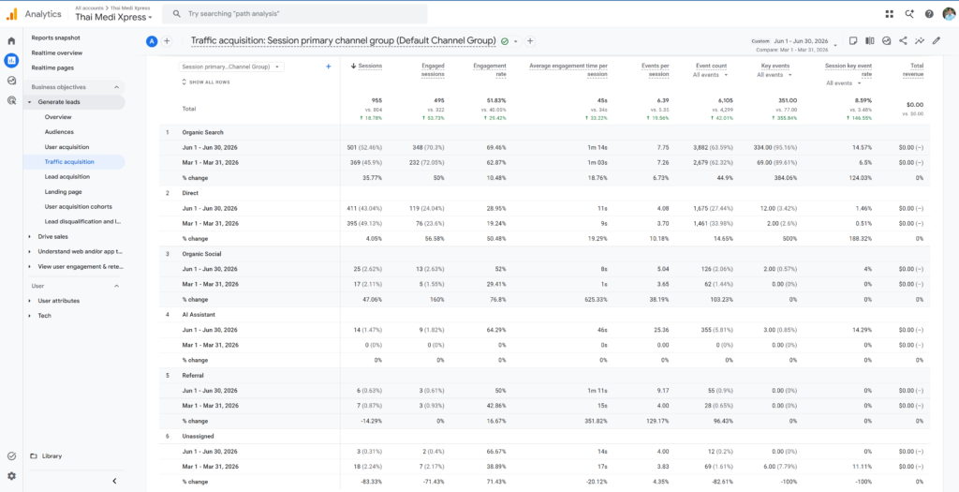This screenshot has width=959, height=492.
Task: Collapse the Business objectives section
Action: (x=117, y=87)
